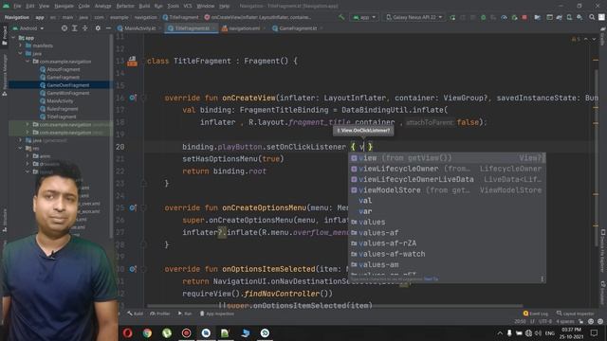Image resolution: width=607 pixels, height=341 pixels.
Task: Click the override gutter icon on line 16
Action: pyautogui.click(x=133, y=98)
